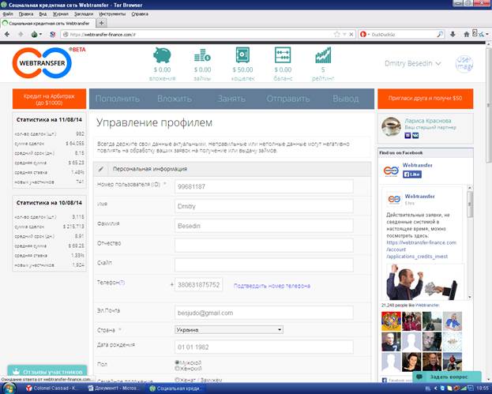
Task: Select the Мужской radio button
Action: tap(177, 362)
